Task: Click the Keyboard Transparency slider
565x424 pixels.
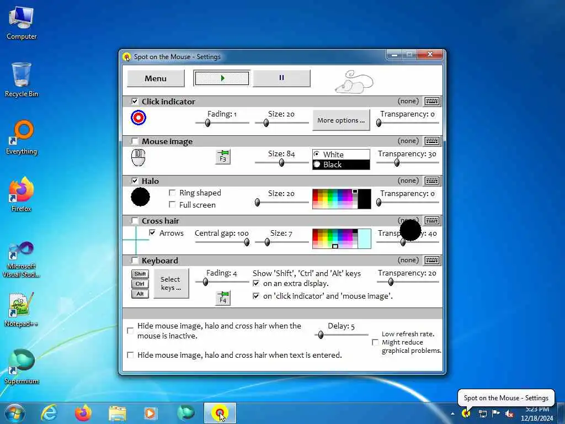Action: [408, 282]
